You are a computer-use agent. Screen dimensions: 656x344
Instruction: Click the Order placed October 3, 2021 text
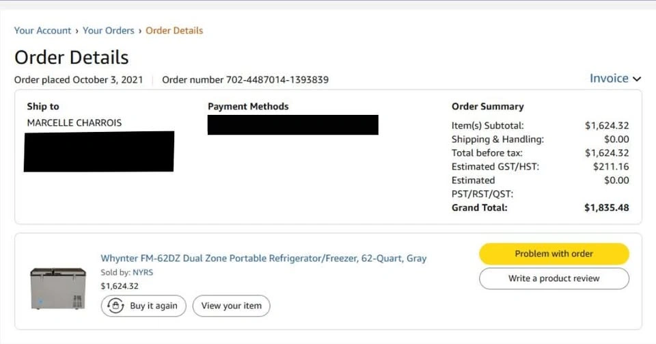click(79, 80)
